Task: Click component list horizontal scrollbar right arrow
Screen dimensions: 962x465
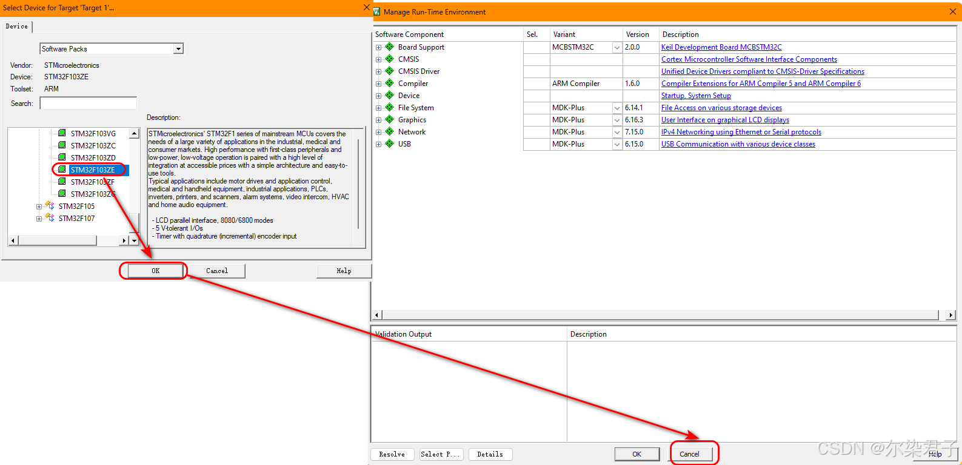Action: tap(950, 315)
